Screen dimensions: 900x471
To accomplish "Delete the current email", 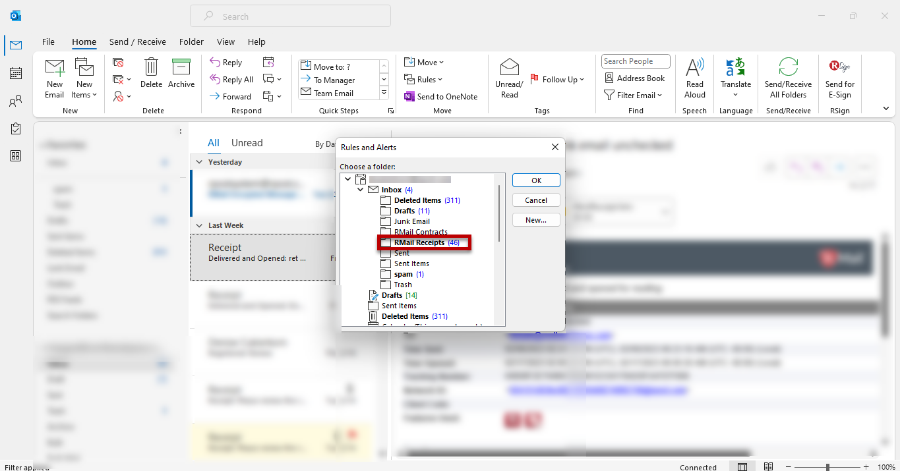I will coord(151,74).
